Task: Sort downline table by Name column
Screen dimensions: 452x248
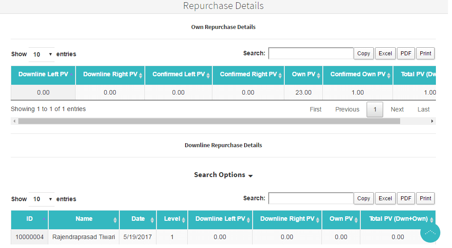Action: click(x=84, y=219)
